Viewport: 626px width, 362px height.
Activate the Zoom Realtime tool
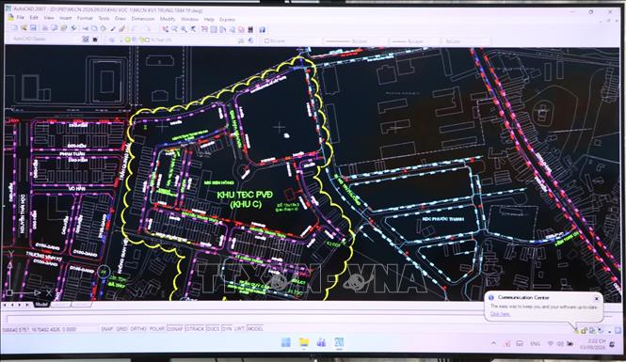(174, 29)
